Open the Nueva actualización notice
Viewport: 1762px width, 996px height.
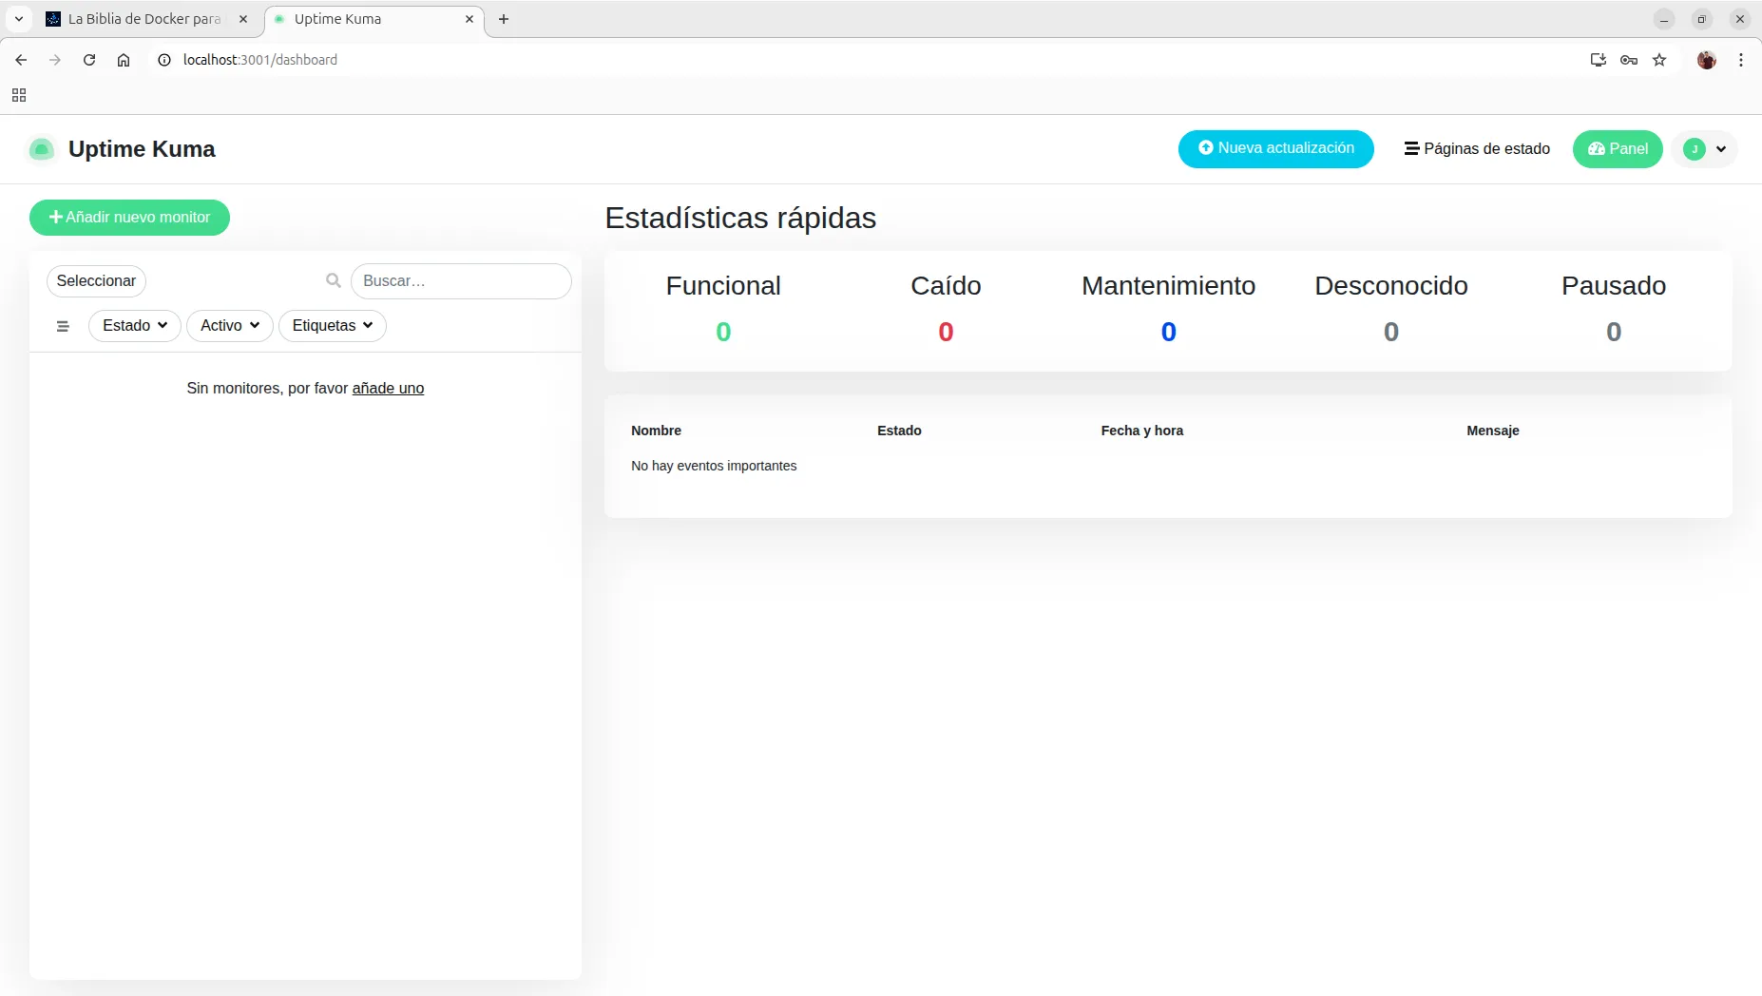[1275, 148]
